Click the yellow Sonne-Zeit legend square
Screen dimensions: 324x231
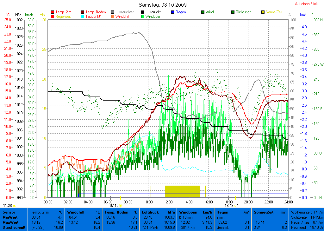click(x=263, y=12)
